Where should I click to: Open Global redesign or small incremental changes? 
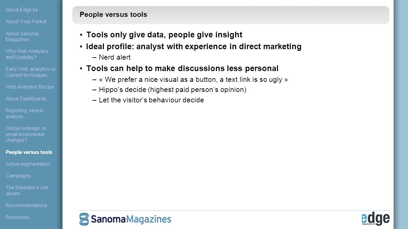[26, 134]
